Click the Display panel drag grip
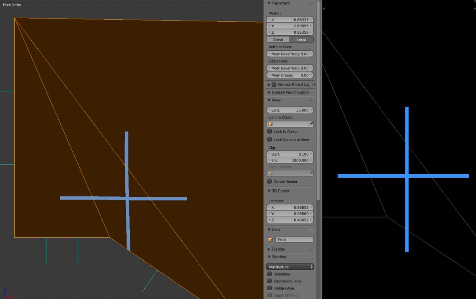The width and height of the screenshot is (476, 299). coord(311,249)
